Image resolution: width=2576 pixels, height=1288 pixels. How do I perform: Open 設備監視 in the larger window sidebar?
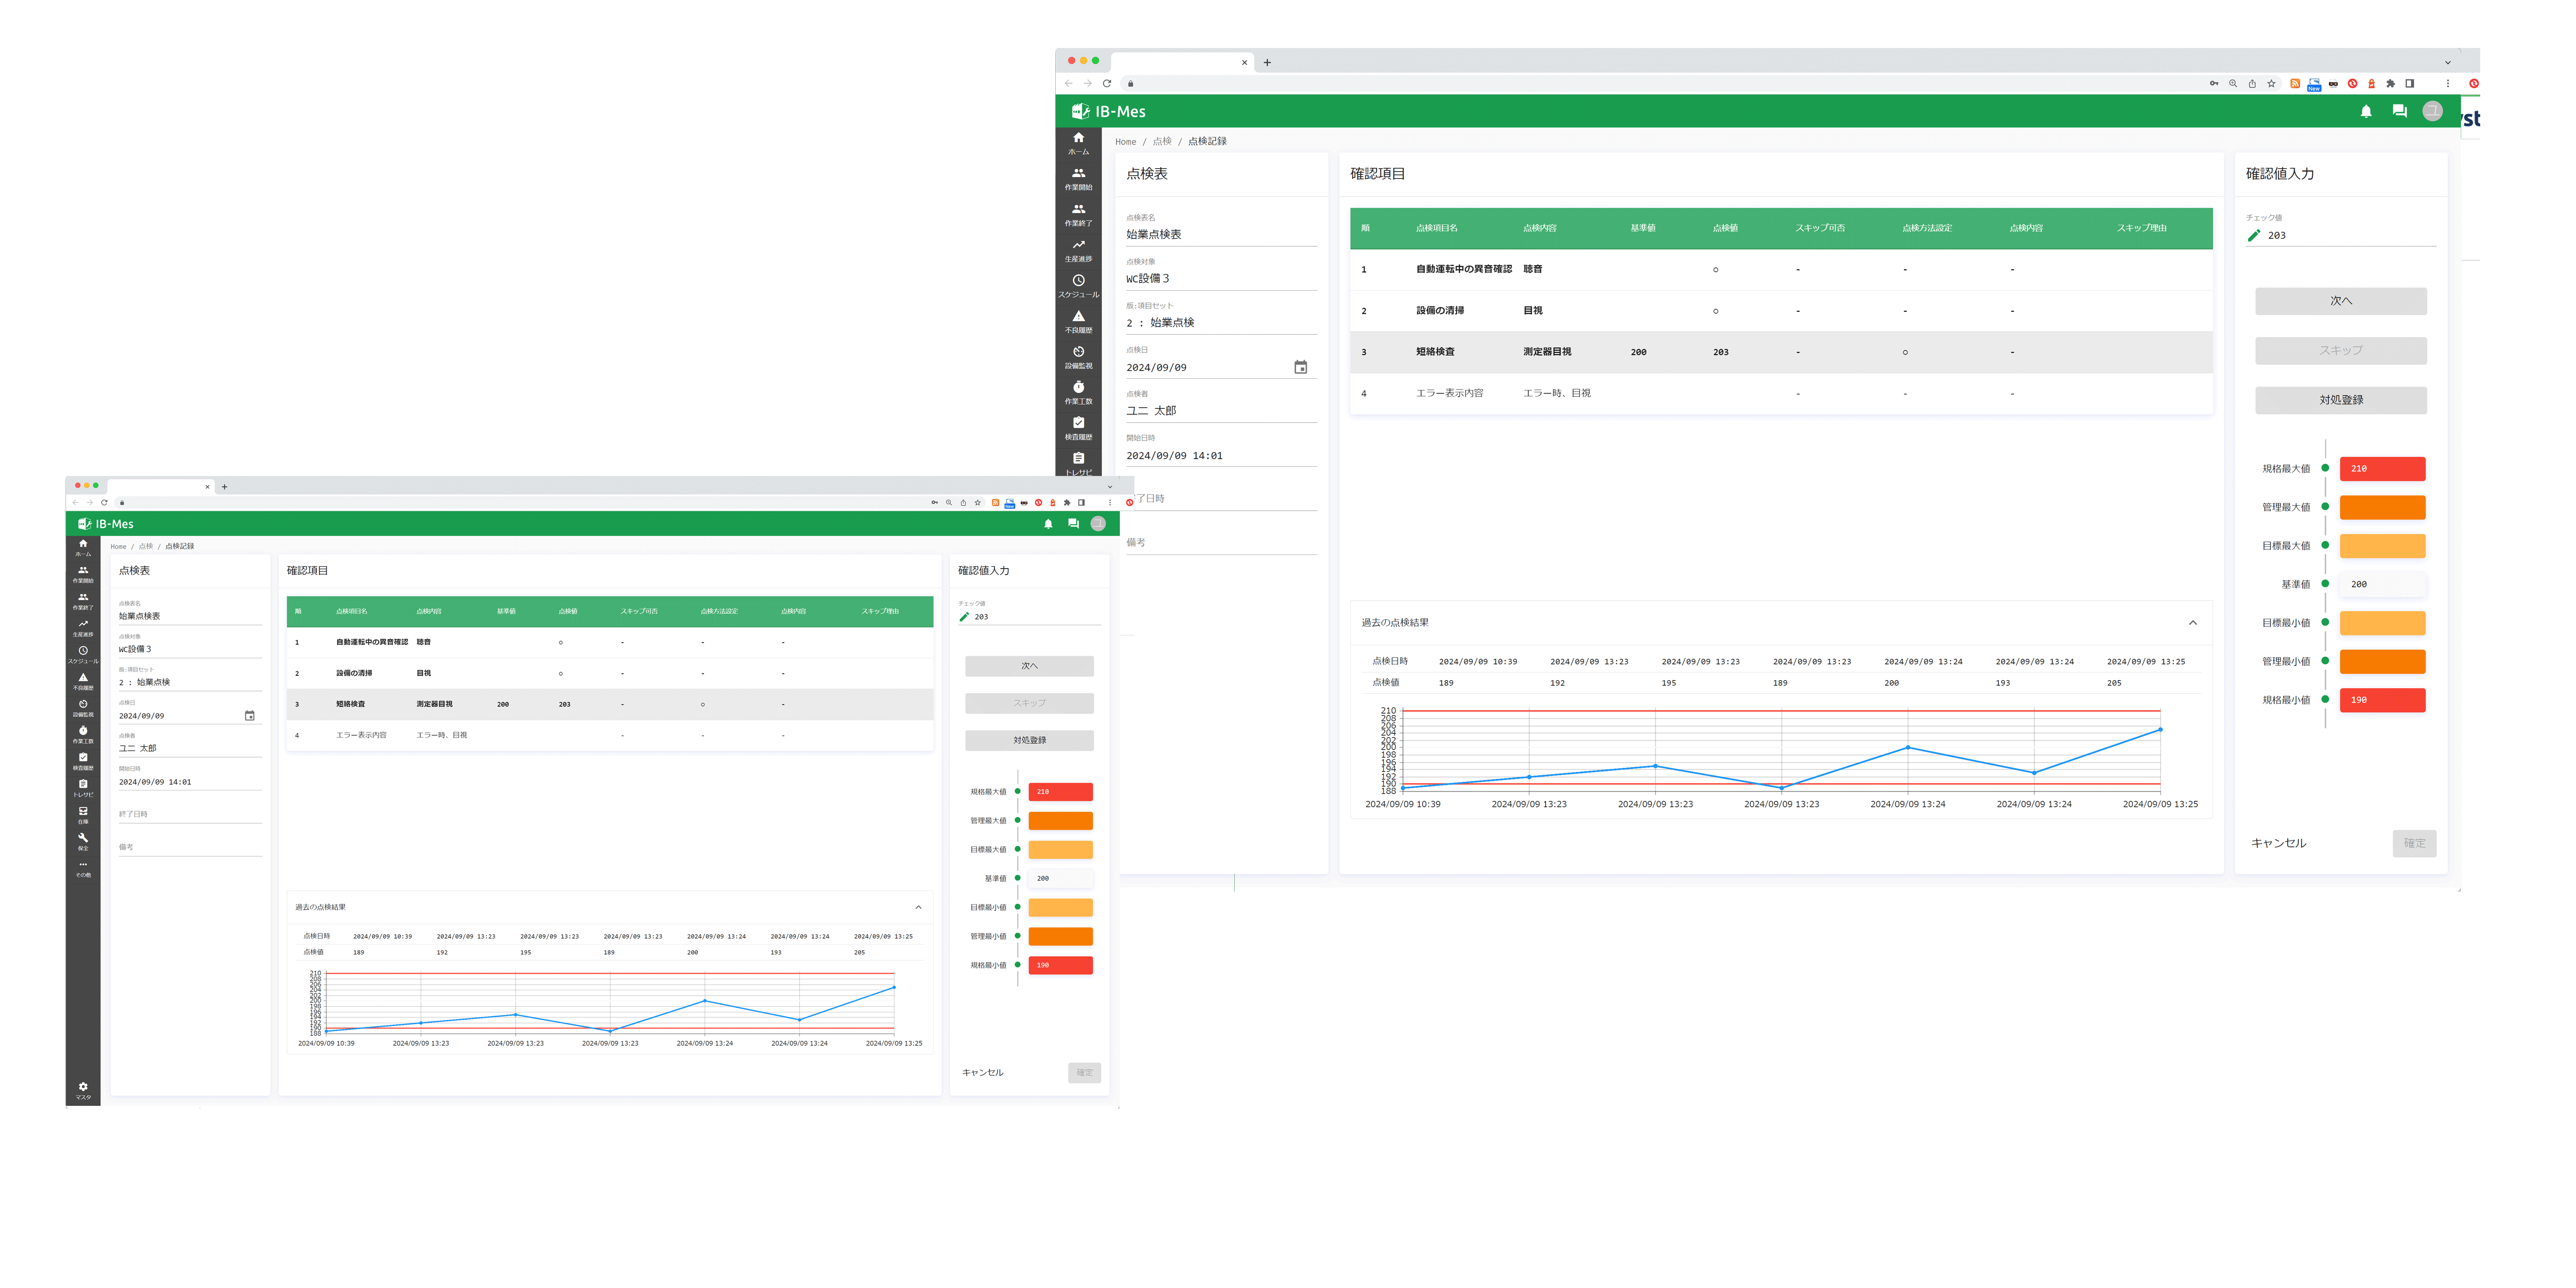tap(1078, 357)
